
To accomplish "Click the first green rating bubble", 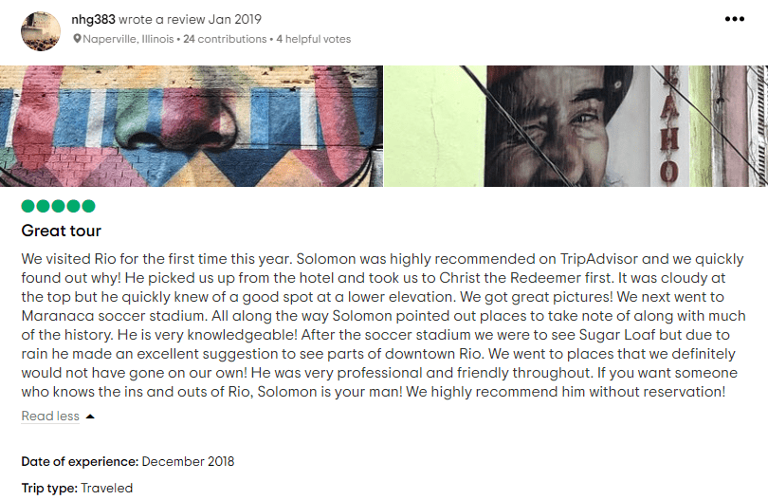I will point(28,206).
